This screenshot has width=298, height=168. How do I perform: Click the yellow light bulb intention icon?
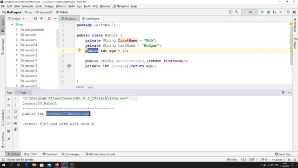tap(80, 50)
